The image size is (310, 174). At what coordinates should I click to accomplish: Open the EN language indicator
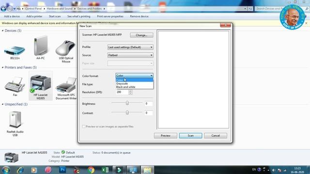254,170
